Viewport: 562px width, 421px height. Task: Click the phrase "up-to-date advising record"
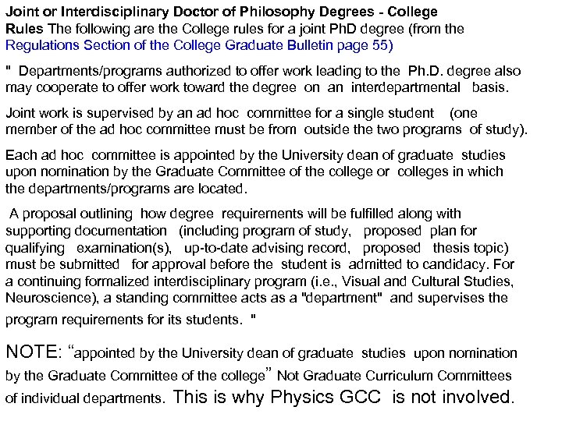[x=259, y=248]
